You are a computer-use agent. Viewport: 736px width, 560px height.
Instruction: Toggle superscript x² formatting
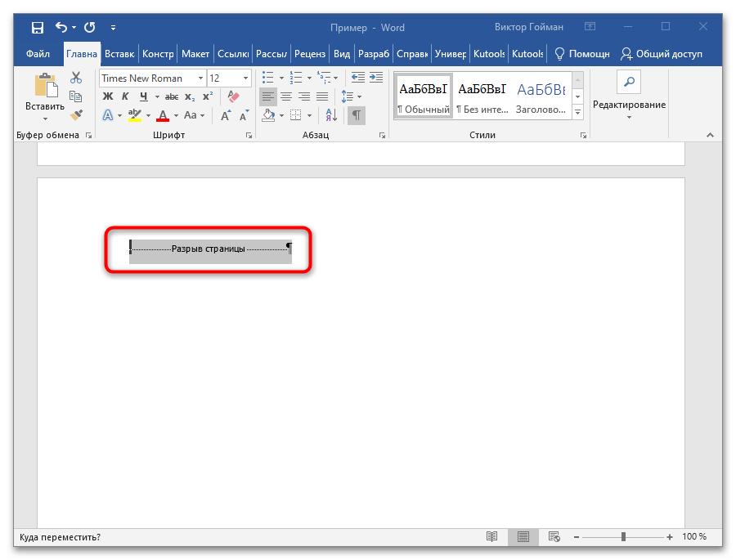(208, 96)
